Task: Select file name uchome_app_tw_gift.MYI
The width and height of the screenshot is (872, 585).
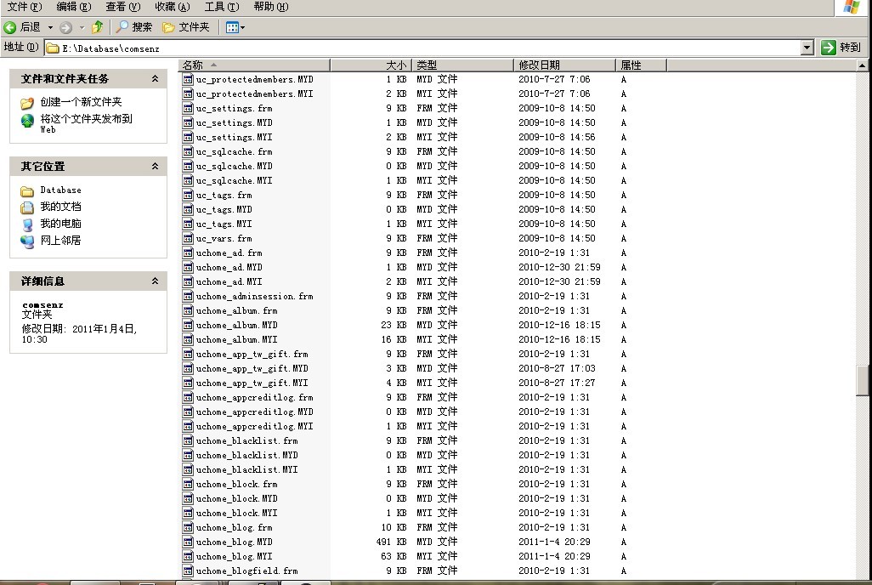Action: pyautogui.click(x=252, y=383)
